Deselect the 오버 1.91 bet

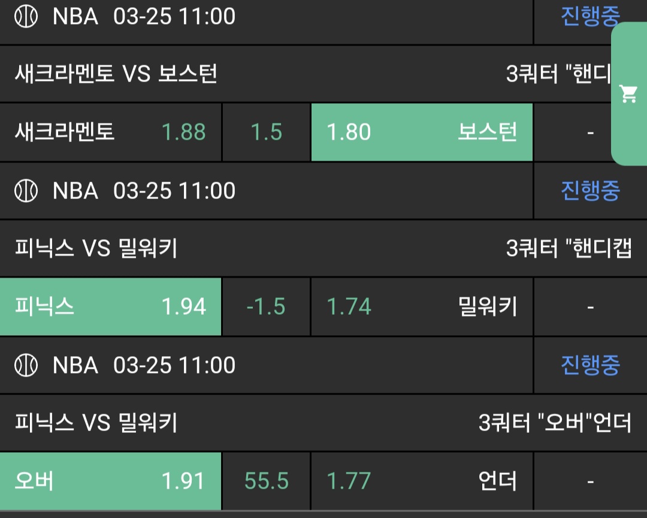click(111, 481)
